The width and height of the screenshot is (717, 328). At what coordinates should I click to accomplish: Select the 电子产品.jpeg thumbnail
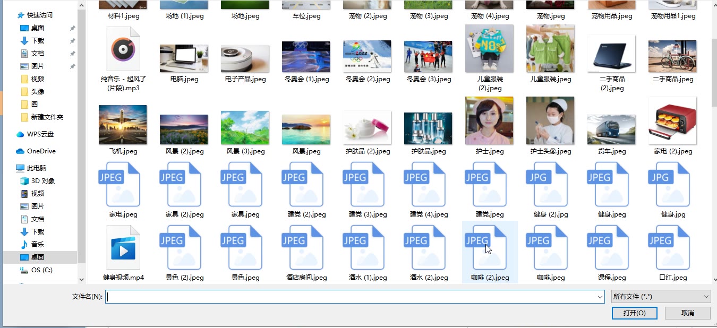[x=245, y=58]
